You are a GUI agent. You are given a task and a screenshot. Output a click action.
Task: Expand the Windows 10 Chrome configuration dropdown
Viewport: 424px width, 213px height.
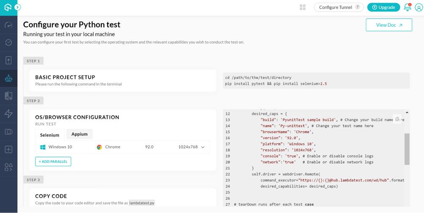point(203,147)
